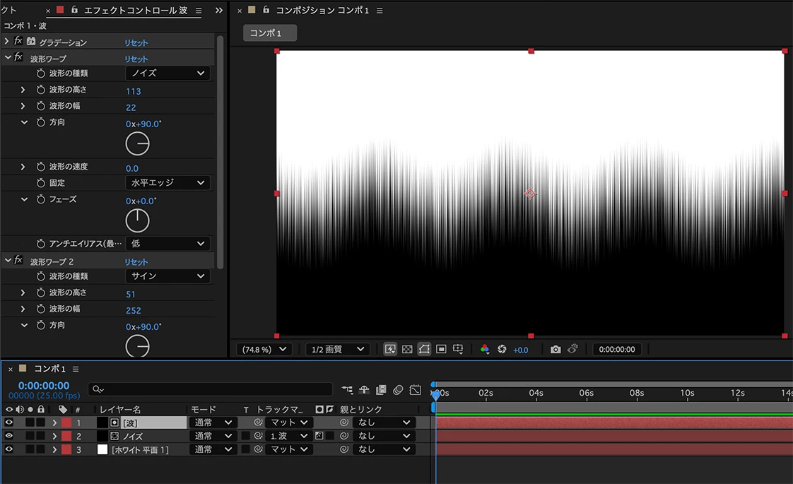
Task: Collapse the 波形ワープ 2 effect
Action: [x=8, y=260]
